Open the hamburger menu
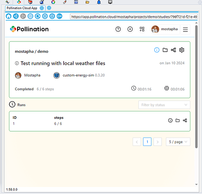 185,29
